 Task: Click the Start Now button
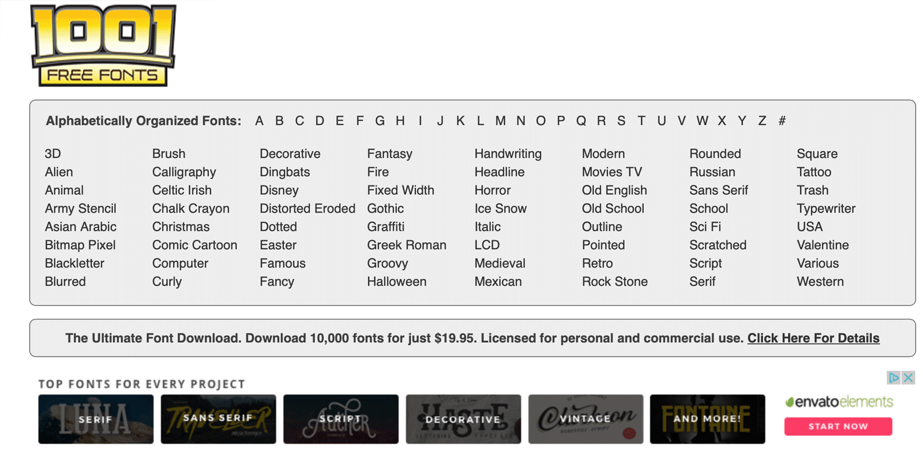838,426
